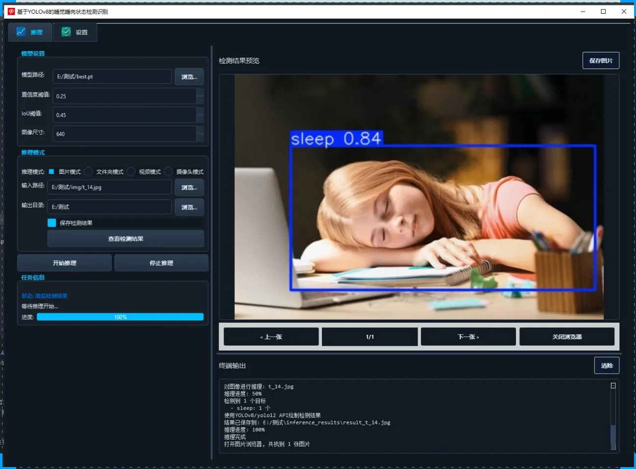The height and width of the screenshot is (469, 636).
Task: Click the detection preview image
Action: (419, 197)
